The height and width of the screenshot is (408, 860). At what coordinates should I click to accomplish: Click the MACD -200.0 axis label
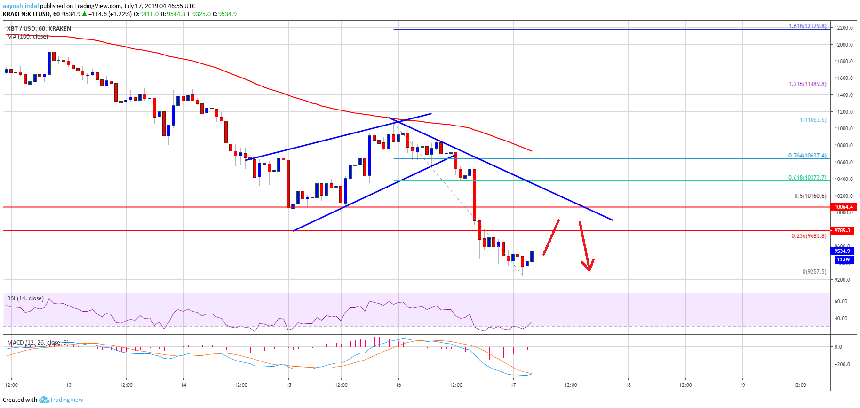842,364
